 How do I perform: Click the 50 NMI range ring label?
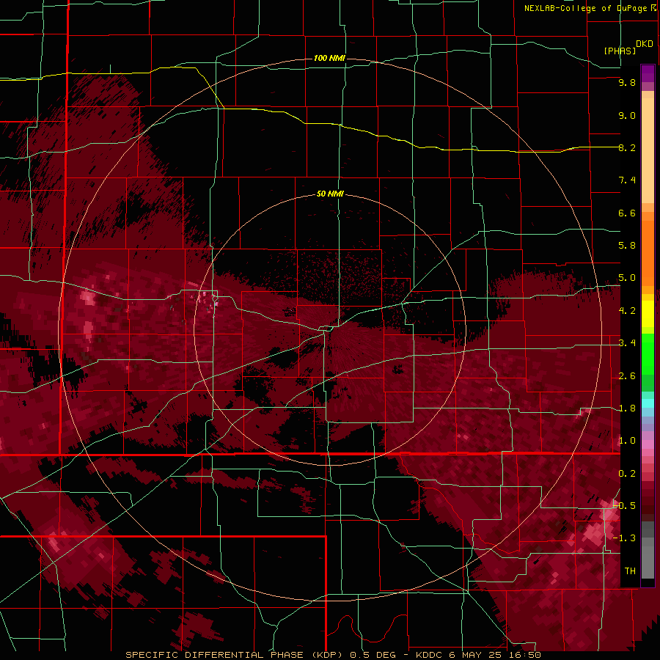tap(330, 194)
